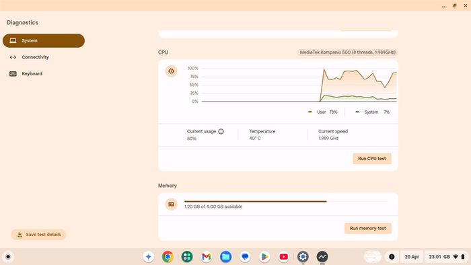The image size is (471, 265).
Task: Save test details
Action: [x=39, y=234]
